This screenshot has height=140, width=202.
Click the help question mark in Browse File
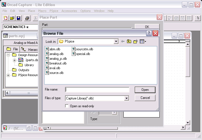(149, 33)
